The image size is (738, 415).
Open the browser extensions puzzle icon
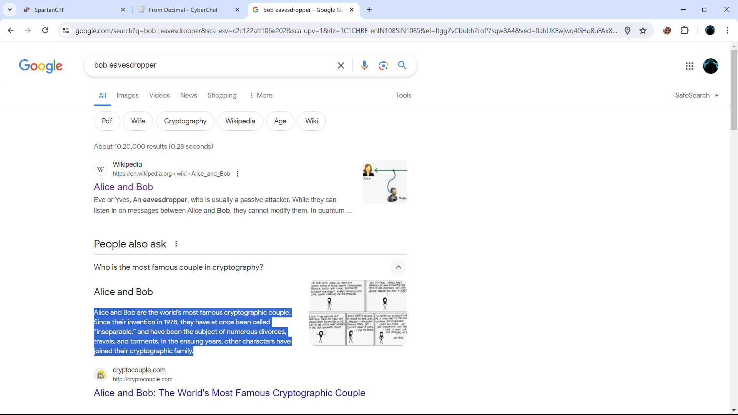click(685, 30)
